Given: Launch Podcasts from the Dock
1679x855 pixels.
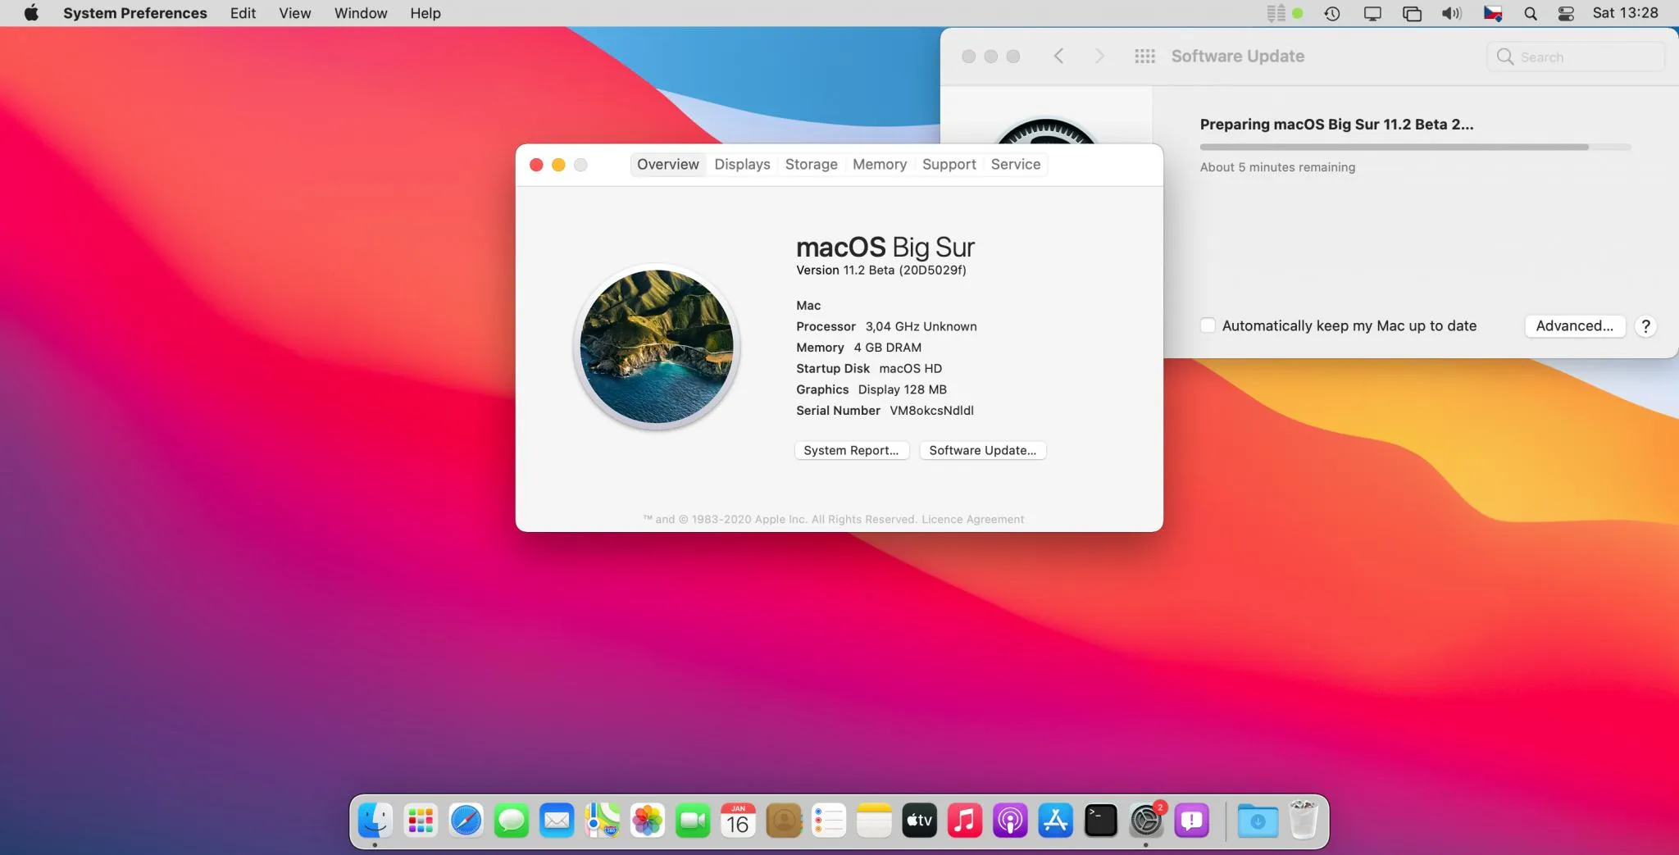Looking at the screenshot, I should [1010, 820].
